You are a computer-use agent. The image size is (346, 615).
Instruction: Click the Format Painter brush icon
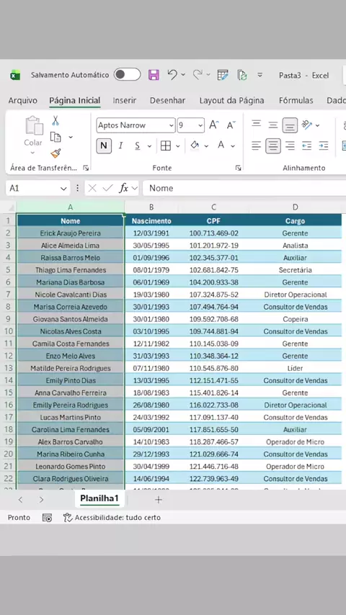coord(56,153)
